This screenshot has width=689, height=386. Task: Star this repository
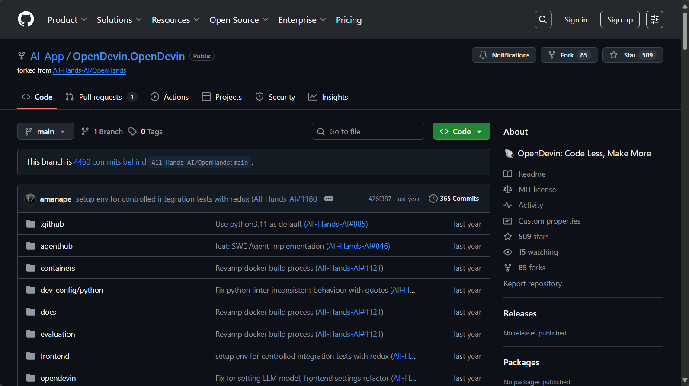tap(632, 55)
